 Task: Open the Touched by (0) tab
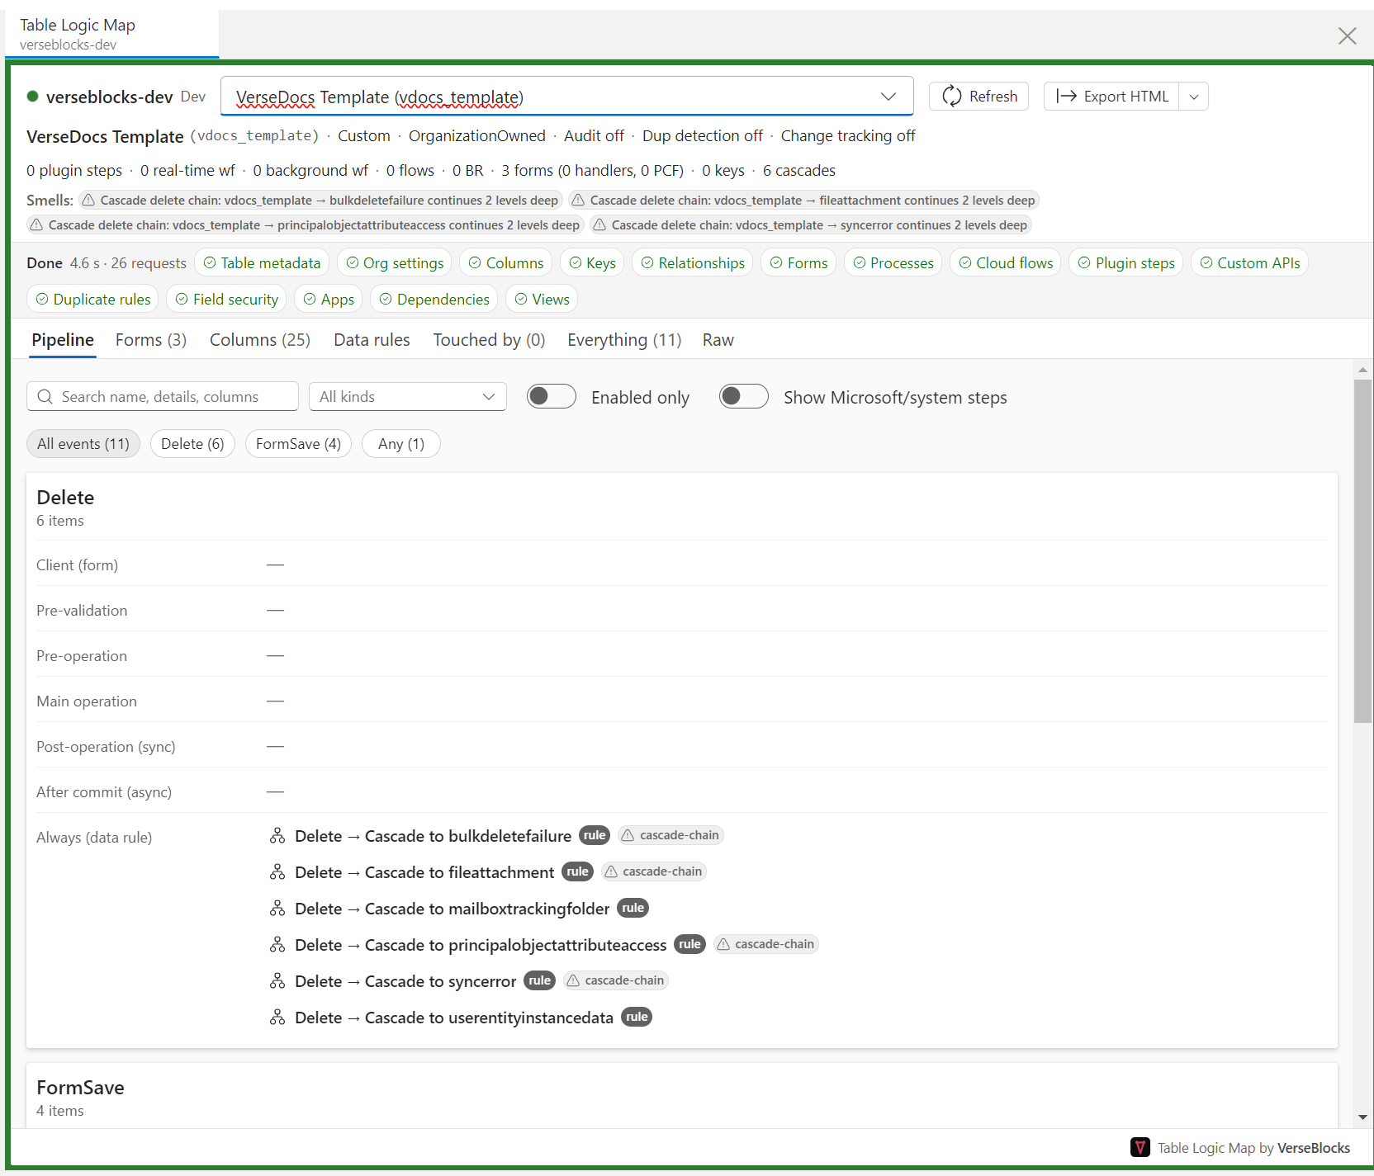pyautogui.click(x=489, y=340)
